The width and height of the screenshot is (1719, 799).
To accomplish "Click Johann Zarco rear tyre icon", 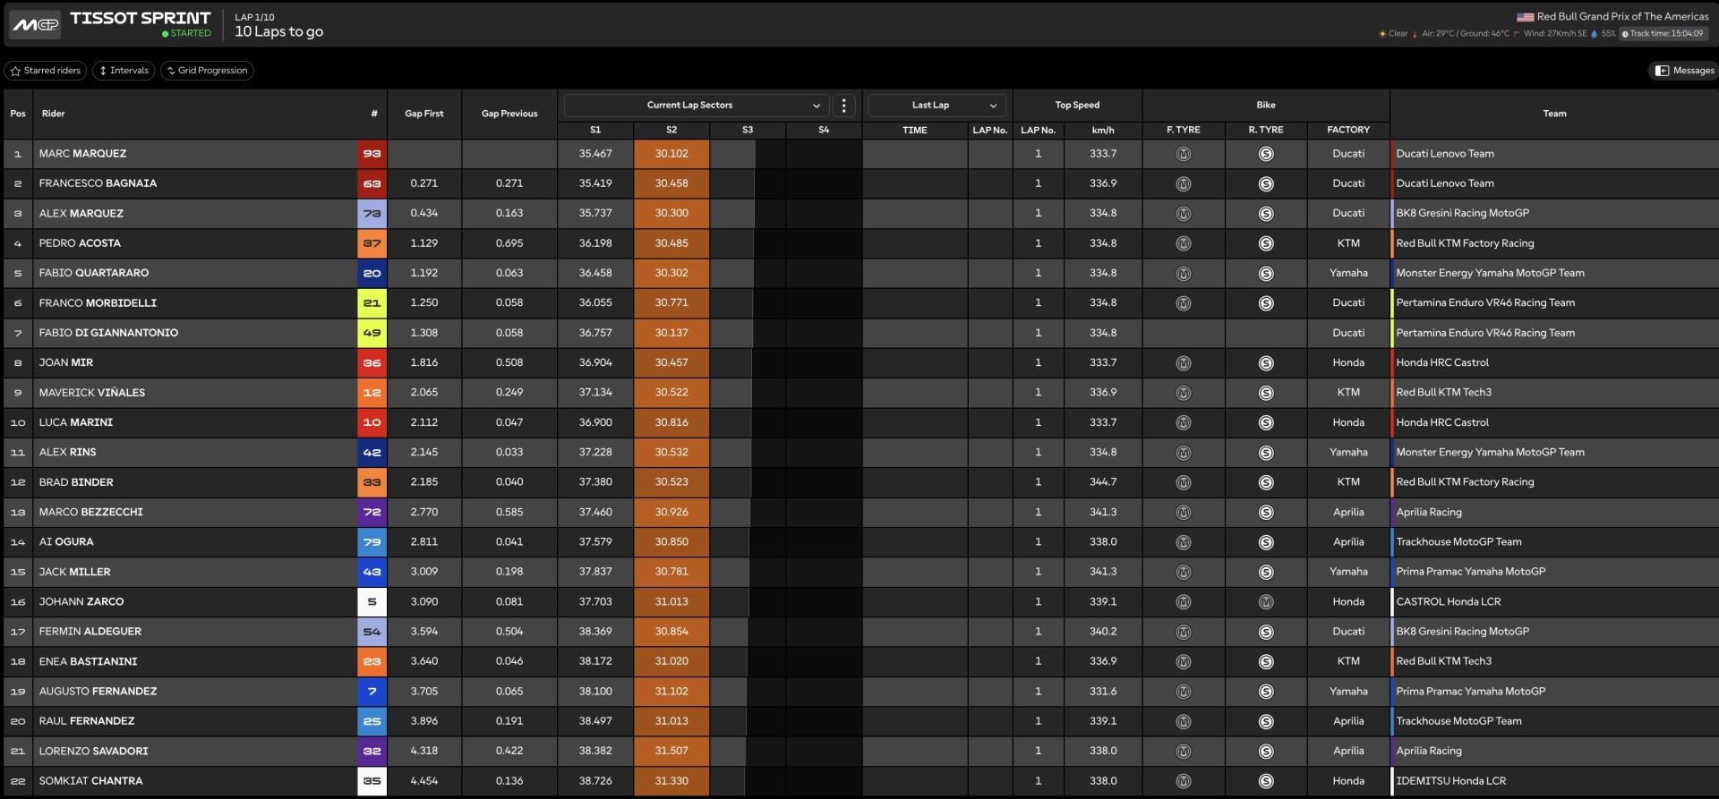I will pyautogui.click(x=1266, y=602).
